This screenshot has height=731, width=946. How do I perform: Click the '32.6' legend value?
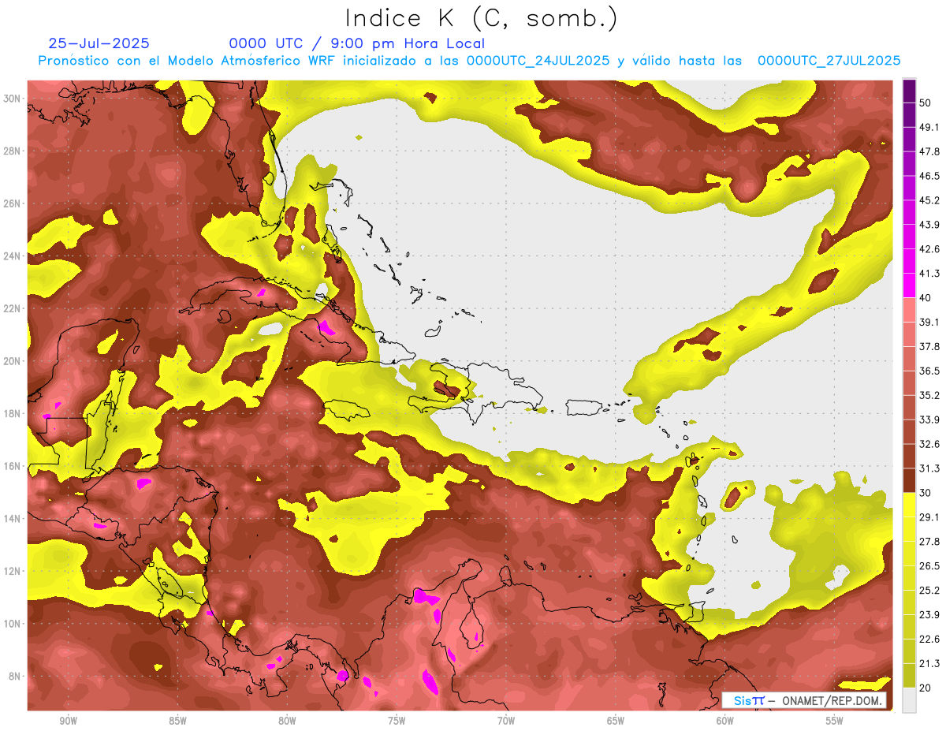[929, 444]
